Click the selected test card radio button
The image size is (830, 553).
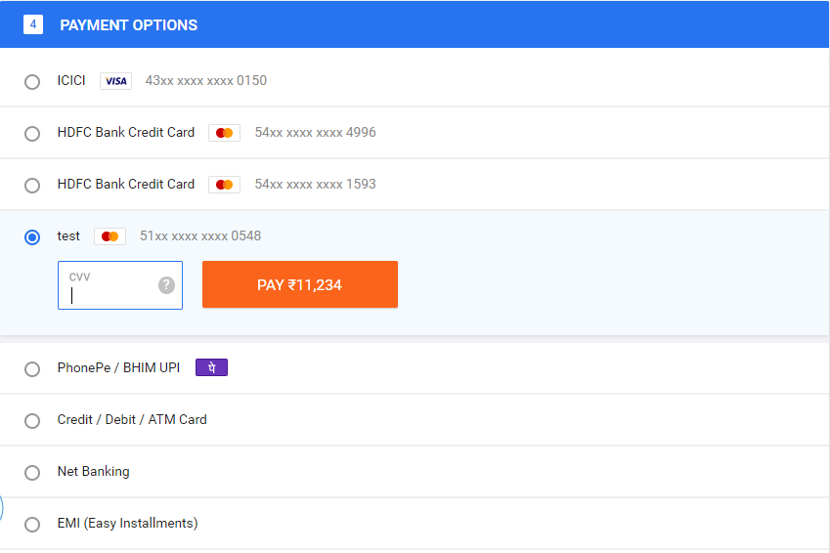pos(32,237)
